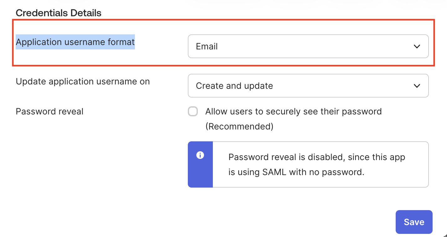Click the downward arrow in the username format field
The image size is (447, 237).
coord(417,46)
